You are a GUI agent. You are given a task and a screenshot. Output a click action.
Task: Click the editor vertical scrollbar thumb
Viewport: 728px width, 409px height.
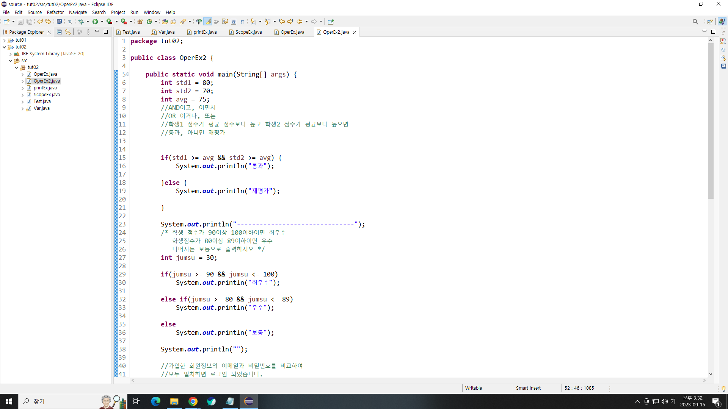[711, 121]
